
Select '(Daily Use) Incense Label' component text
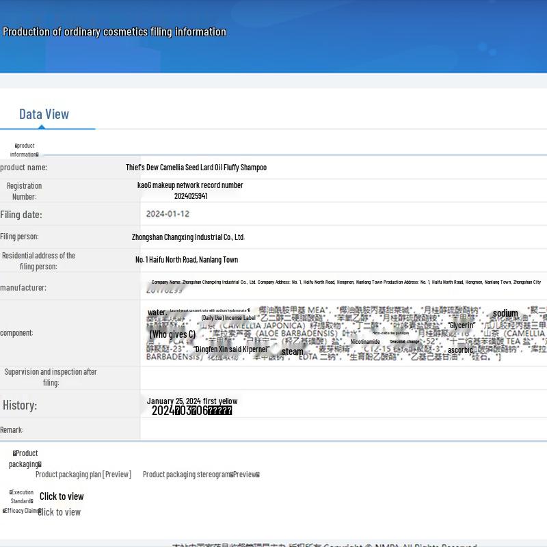[228, 318]
